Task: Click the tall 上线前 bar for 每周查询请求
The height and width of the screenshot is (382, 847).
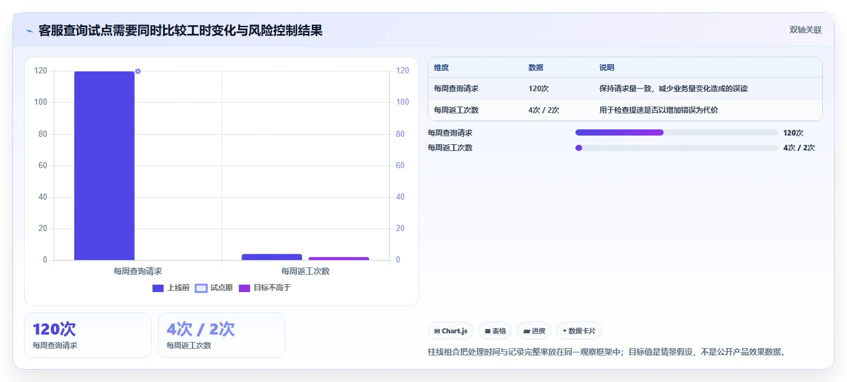Action: tap(104, 166)
